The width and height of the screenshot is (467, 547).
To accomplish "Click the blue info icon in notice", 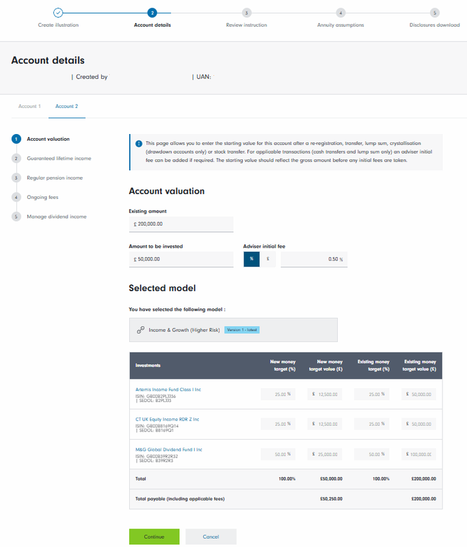I will click(x=139, y=144).
